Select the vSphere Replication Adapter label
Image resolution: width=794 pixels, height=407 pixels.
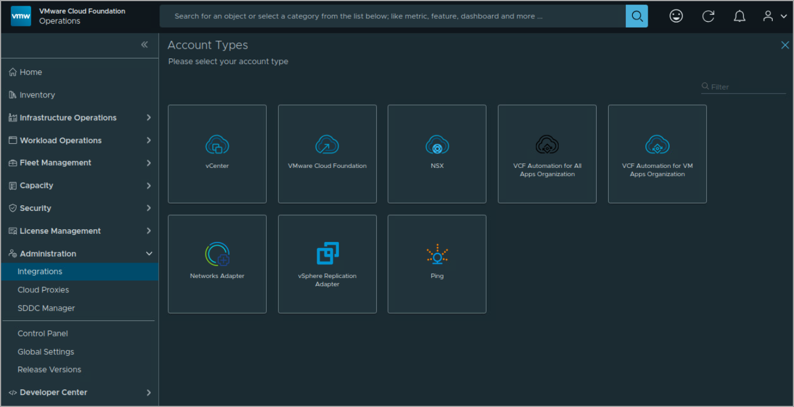pos(327,280)
